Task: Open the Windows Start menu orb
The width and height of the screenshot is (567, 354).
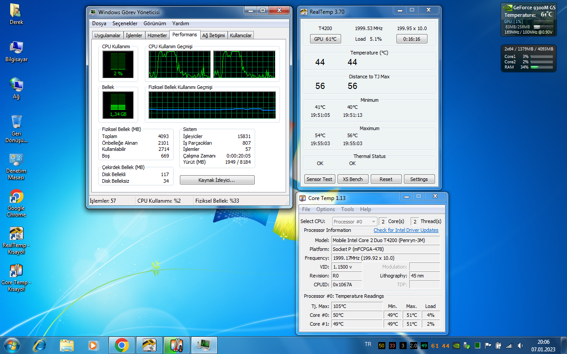Action: pyautogui.click(x=12, y=345)
